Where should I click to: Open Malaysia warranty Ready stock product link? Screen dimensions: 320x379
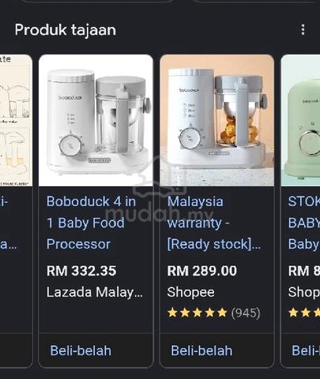click(214, 223)
